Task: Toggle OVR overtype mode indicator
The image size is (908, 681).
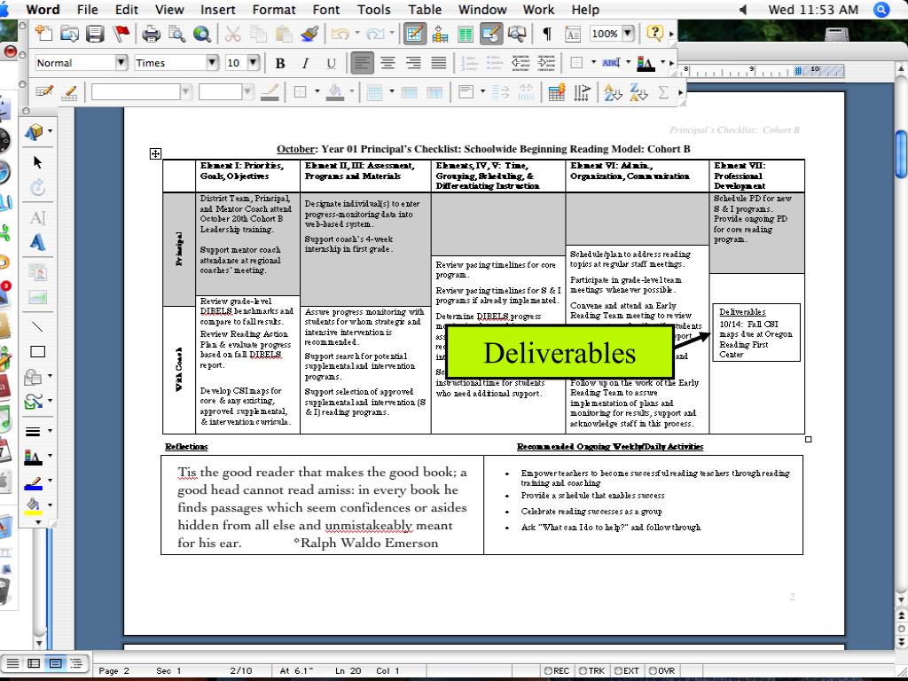Action: click(x=661, y=670)
